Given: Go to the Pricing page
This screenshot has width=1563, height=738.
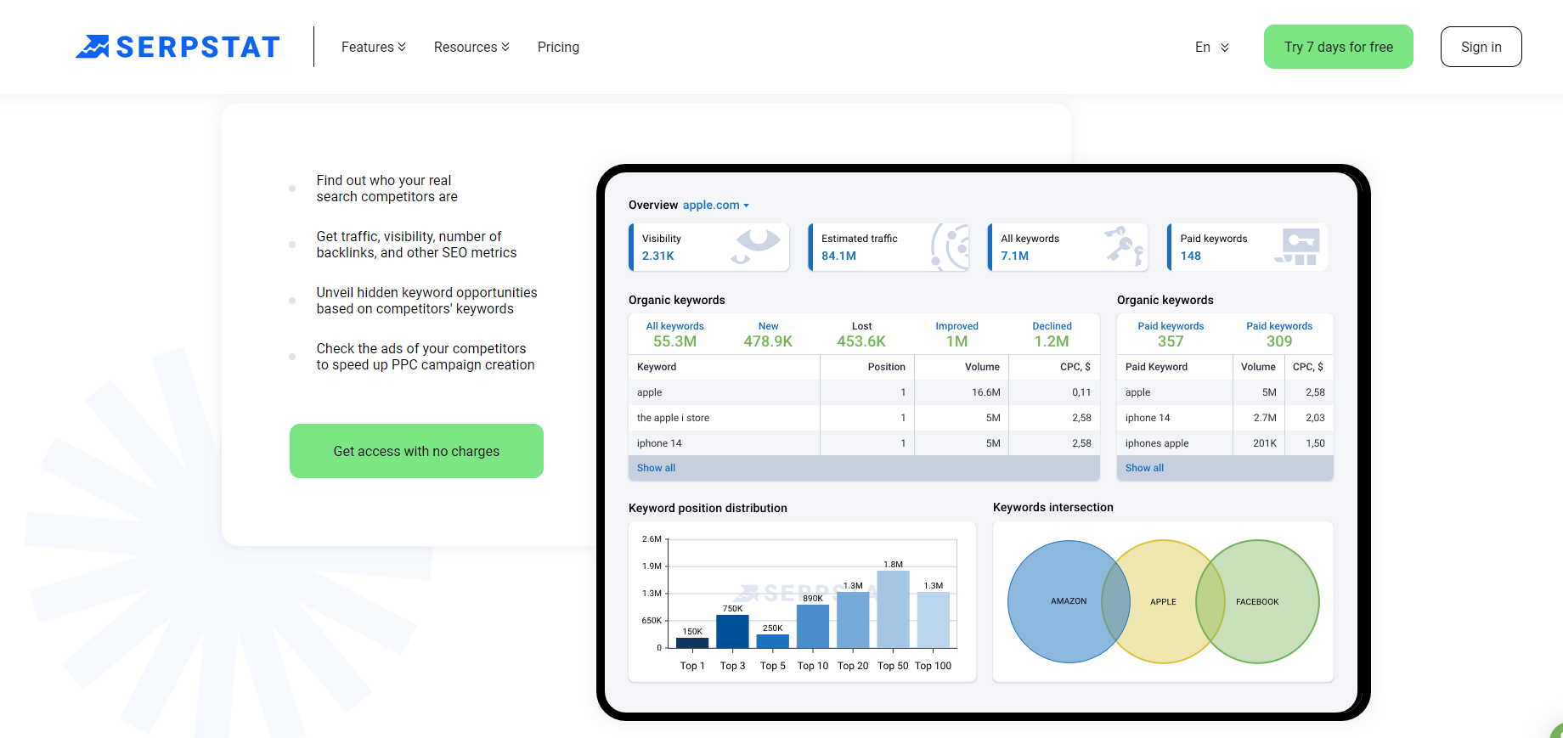Looking at the screenshot, I should click(x=558, y=47).
